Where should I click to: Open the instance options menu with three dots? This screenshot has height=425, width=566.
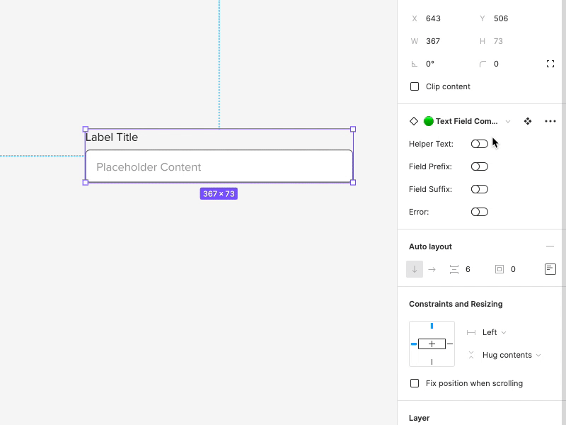[x=550, y=121]
